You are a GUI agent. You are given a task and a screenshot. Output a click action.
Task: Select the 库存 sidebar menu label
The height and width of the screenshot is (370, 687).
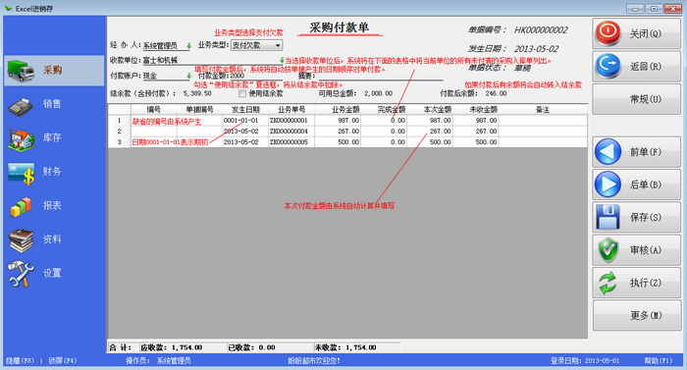tap(52, 137)
